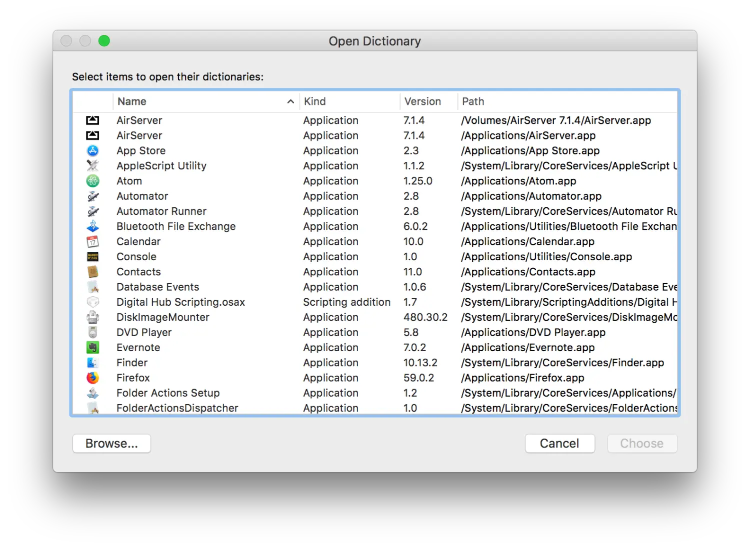
Task: Select the Folder Actions Setup icon
Action: [92, 393]
